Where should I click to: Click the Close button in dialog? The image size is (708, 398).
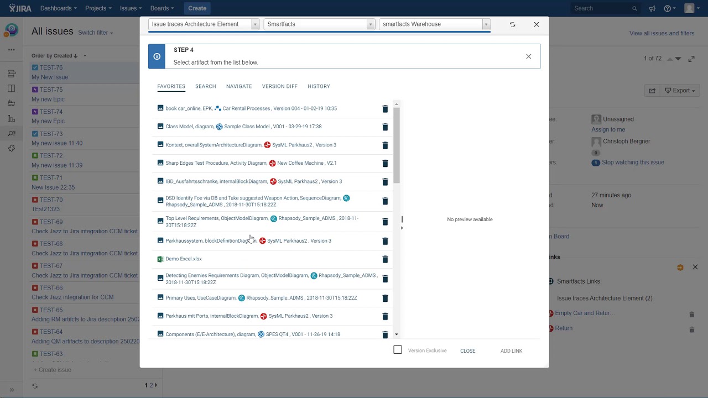(x=468, y=351)
